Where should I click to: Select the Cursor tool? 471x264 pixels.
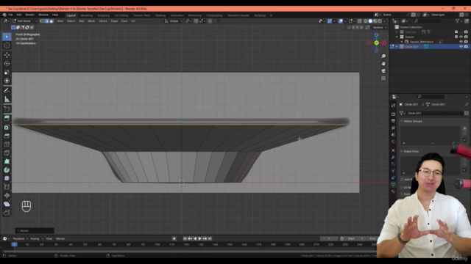[x=7, y=45]
